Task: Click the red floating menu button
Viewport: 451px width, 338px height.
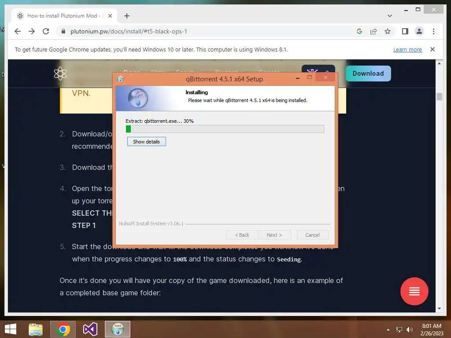Action: pyautogui.click(x=414, y=291)
